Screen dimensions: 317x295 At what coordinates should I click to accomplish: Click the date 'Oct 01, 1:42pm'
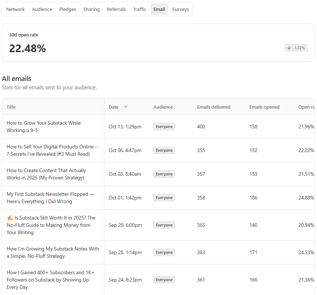point(125,198)
